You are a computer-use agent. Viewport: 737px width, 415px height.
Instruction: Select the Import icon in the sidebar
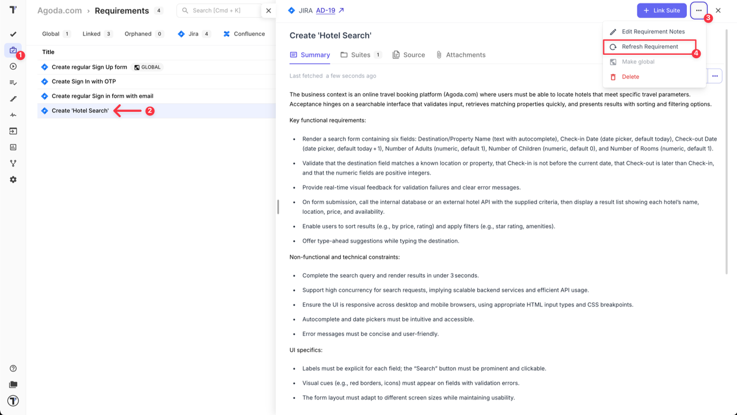tap(13, 131)
